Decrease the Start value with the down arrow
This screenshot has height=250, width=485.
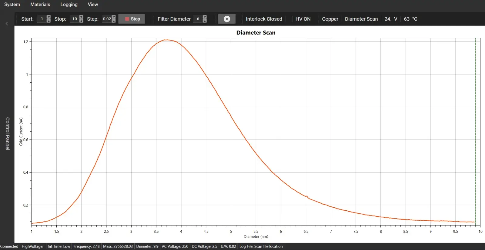[48, 21]
